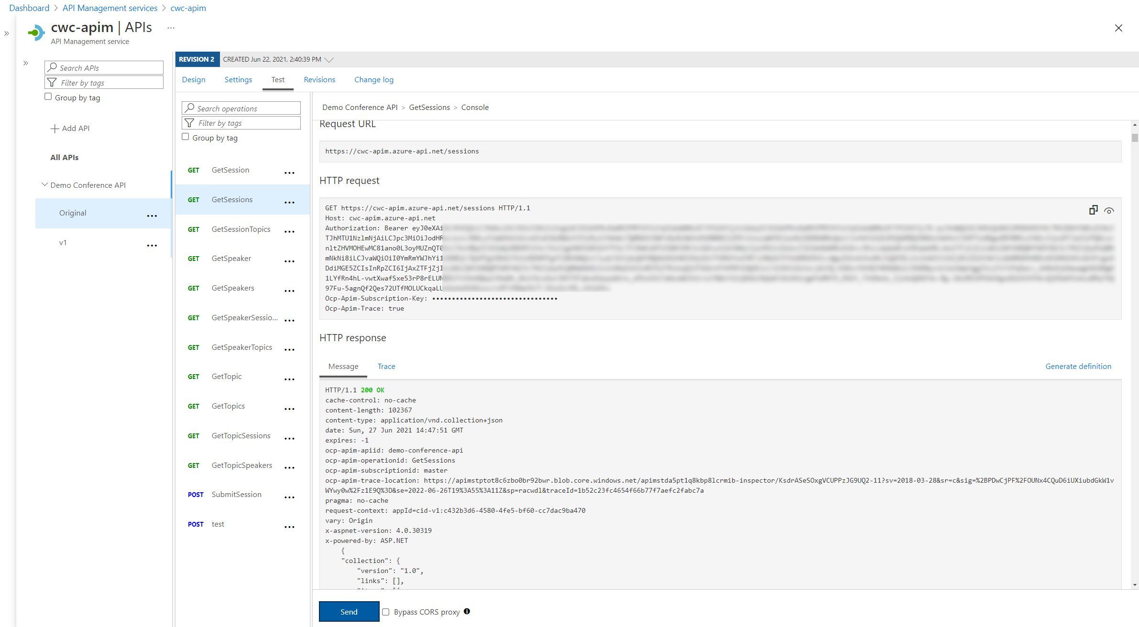This screenshot has width=1139, height=627.
Task: Click the request URL text box
Action: [720, 151]
